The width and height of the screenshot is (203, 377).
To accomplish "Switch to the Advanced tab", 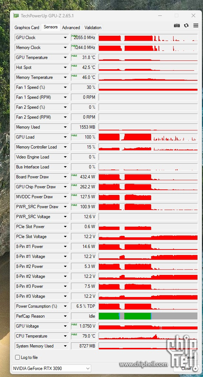I will pos(71,27).
